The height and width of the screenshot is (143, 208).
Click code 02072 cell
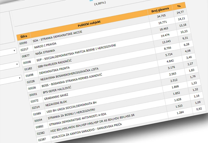34,101
